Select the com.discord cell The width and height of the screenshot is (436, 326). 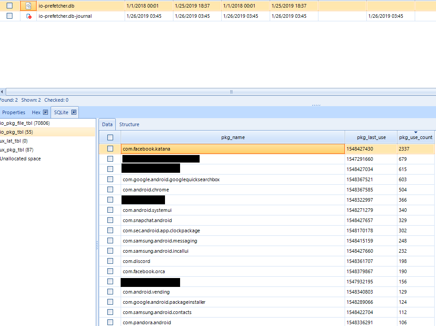click(x=233, y=261)
